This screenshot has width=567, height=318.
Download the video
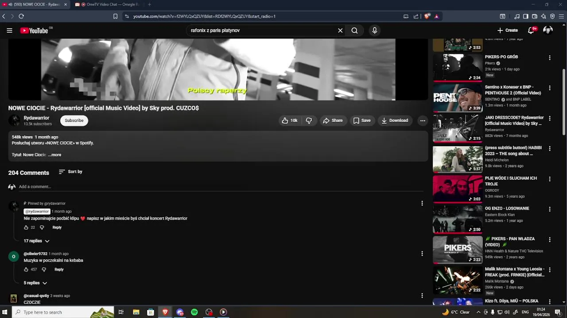pos(395,121)
